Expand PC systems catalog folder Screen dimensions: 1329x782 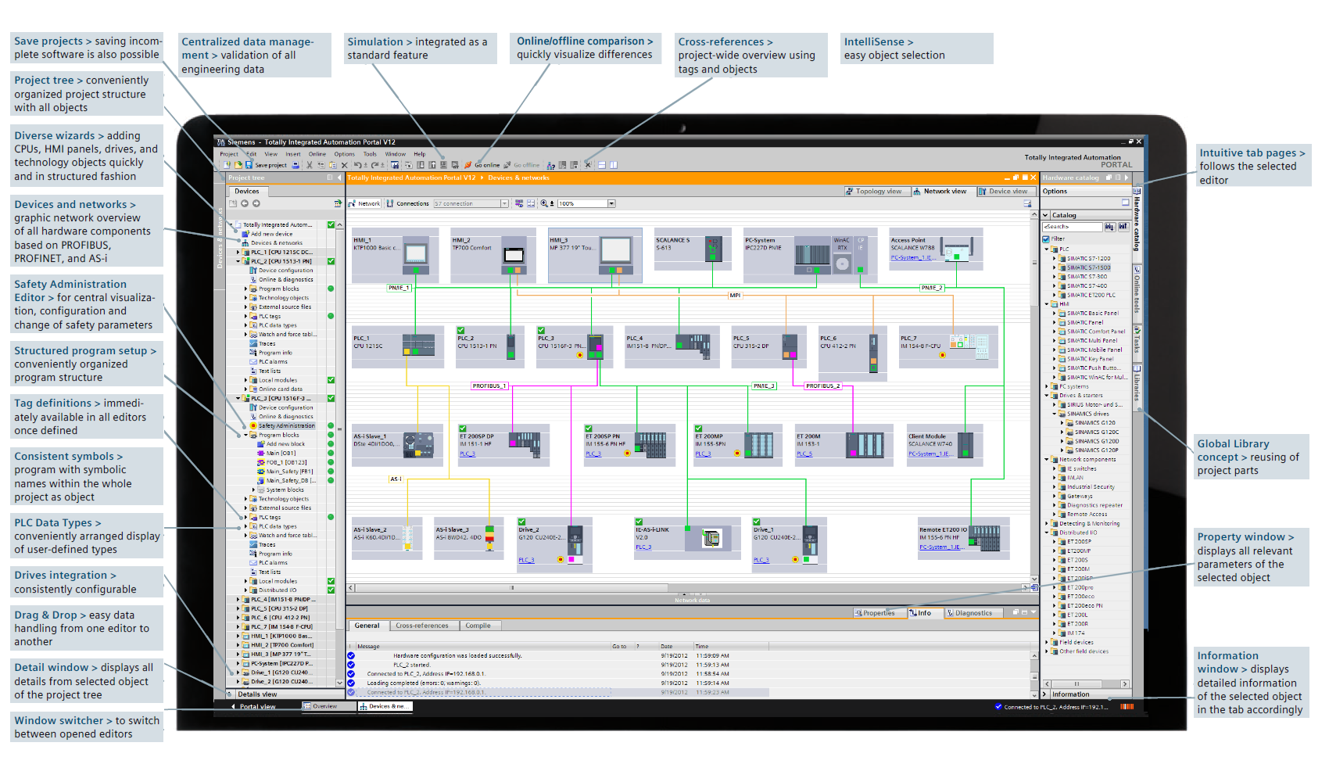click(x=1047, y=386)
